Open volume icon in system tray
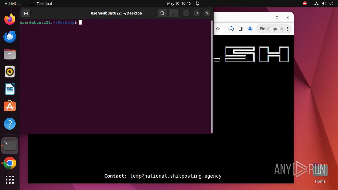This screenshot has height=190, width=338. coord(324,3)
